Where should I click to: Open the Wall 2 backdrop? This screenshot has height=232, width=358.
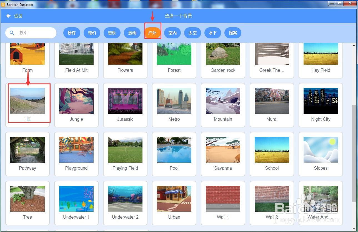click(x=272, y=203)
